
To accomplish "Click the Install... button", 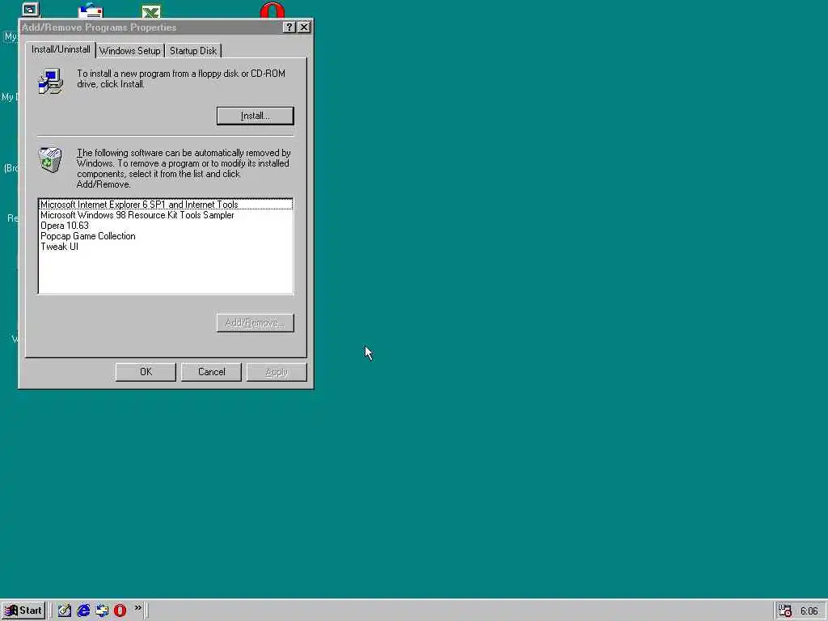I will click(255, 116).
